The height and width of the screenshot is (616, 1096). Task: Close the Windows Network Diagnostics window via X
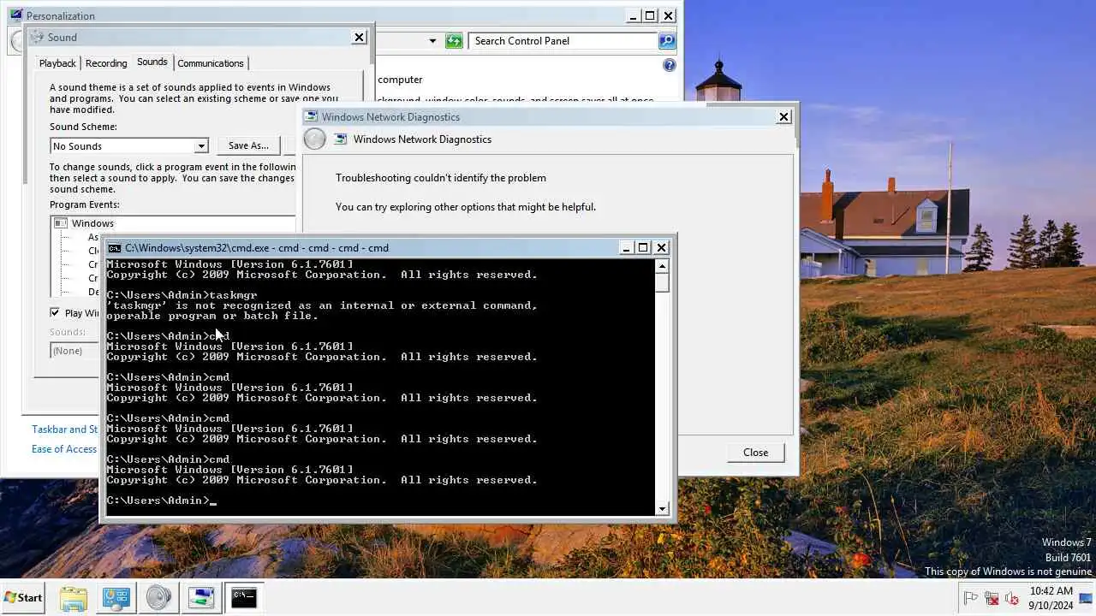pyautogui.click(x=783, y=117)
